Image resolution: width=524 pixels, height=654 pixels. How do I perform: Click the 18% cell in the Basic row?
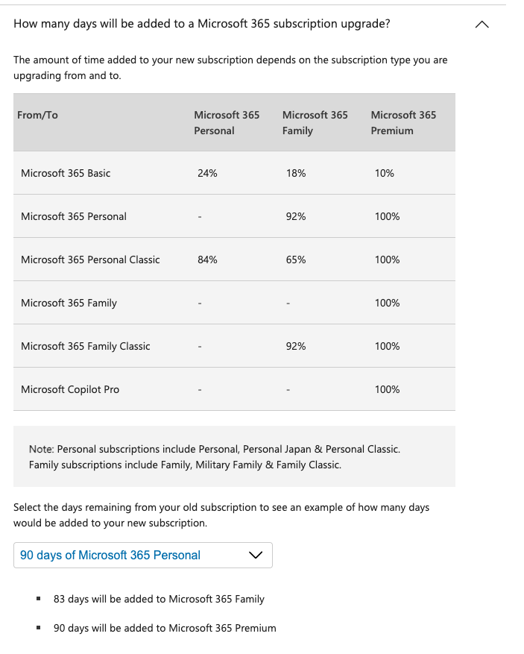pos(296,173)
